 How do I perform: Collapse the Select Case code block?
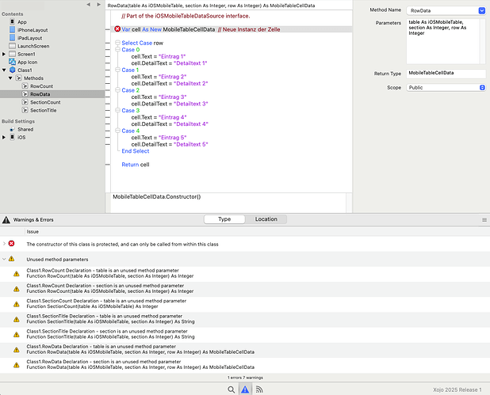tap(117, 43)
